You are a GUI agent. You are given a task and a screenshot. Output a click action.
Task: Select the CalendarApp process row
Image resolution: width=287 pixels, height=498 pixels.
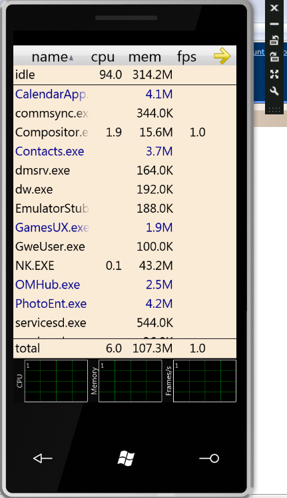[x=125, y=94]
